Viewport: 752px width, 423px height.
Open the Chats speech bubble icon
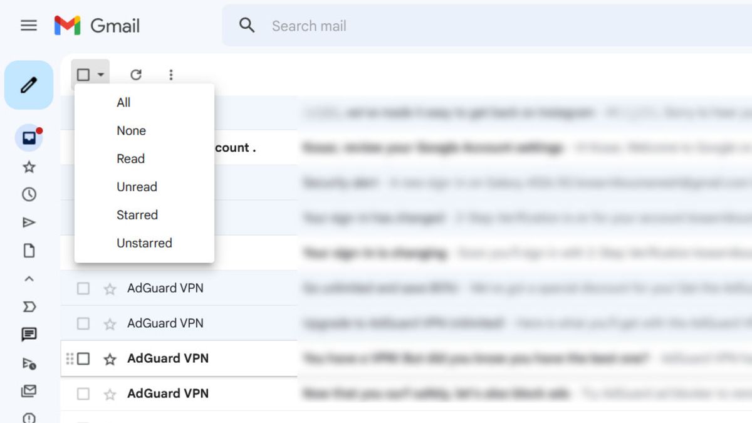click(29, 335)
